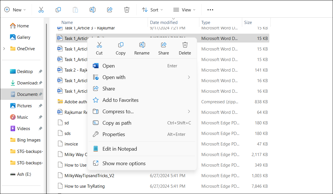Choose the Rename icon in context menu

(142, 45)
